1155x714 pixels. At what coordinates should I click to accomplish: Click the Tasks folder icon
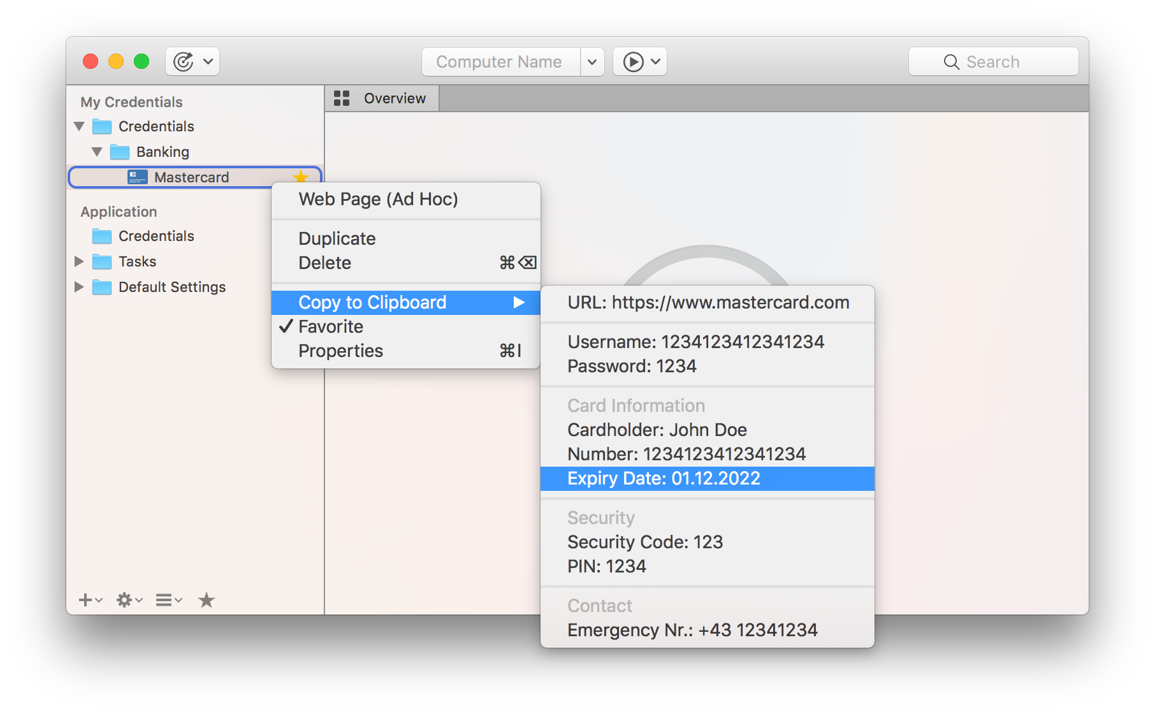[x=102, y=261]
